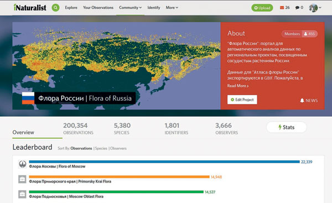This screenshot has height=203, width=332.
Task: Open the user avatar dropdown
Action: click(315, 8)
